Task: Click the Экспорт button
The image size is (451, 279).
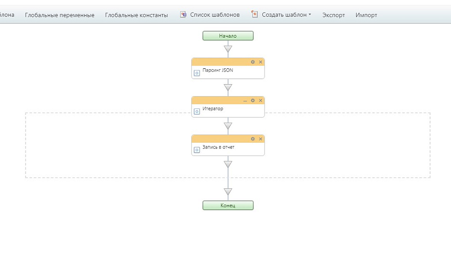Action: (333, 15)
